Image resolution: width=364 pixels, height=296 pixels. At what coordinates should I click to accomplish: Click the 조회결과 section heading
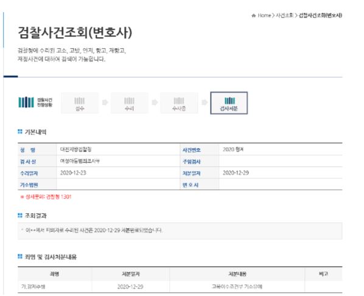tap(35, 216)
